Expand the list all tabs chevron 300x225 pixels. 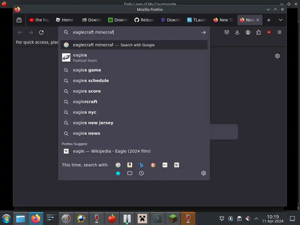tap(280, 20)
